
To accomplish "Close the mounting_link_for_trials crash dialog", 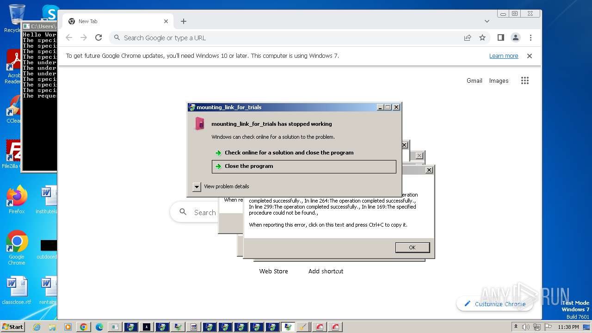I will 396,107.
